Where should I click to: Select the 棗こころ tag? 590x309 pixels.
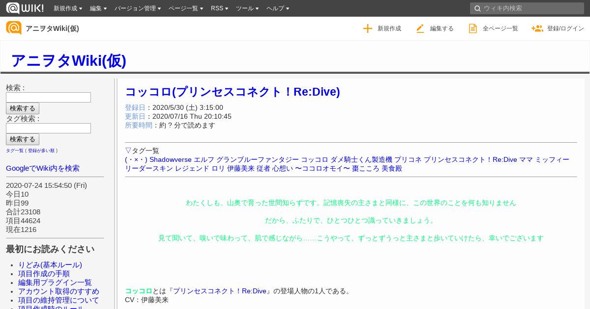coord(366,168)
